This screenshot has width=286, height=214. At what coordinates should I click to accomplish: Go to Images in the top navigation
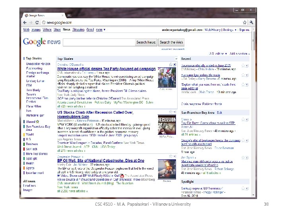coord(36,29)
